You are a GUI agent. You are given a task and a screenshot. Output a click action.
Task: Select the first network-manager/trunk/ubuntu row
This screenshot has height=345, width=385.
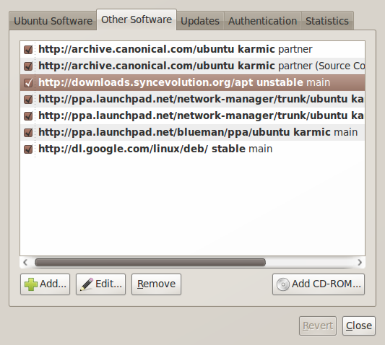click(x=192, y=99)
